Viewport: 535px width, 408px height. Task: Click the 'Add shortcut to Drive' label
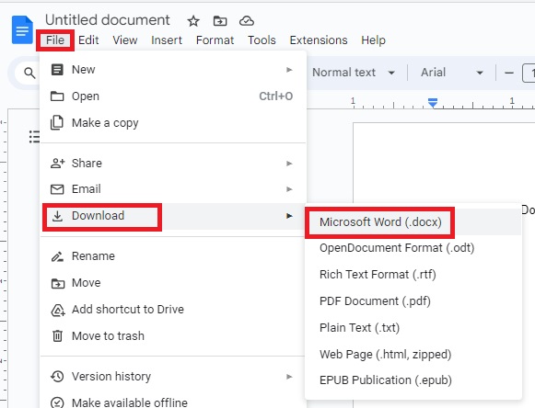128,310
